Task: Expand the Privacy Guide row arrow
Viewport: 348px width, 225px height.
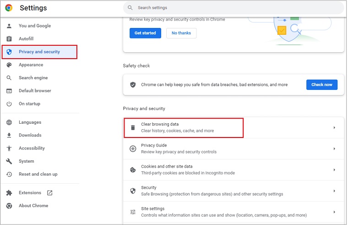Action: pyautogui.click(x=334, y=148)
